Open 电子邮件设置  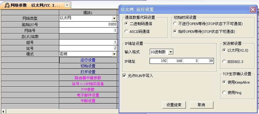click(88, 95)
